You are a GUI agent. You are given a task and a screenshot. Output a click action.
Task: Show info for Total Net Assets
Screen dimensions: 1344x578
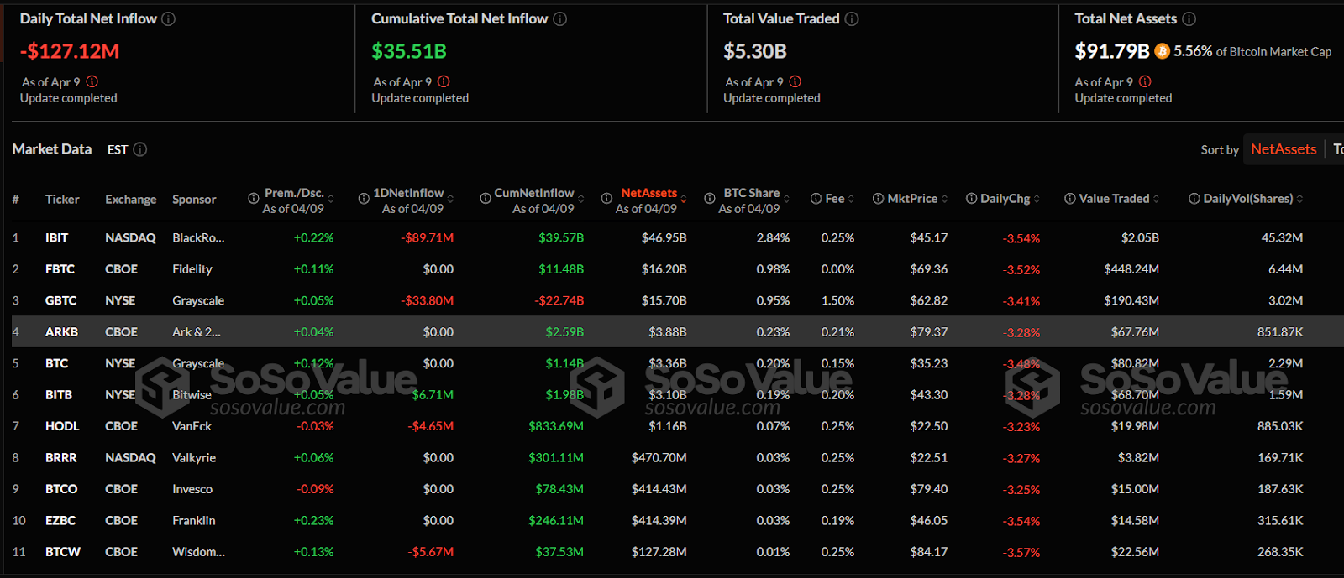[1189, 18]
